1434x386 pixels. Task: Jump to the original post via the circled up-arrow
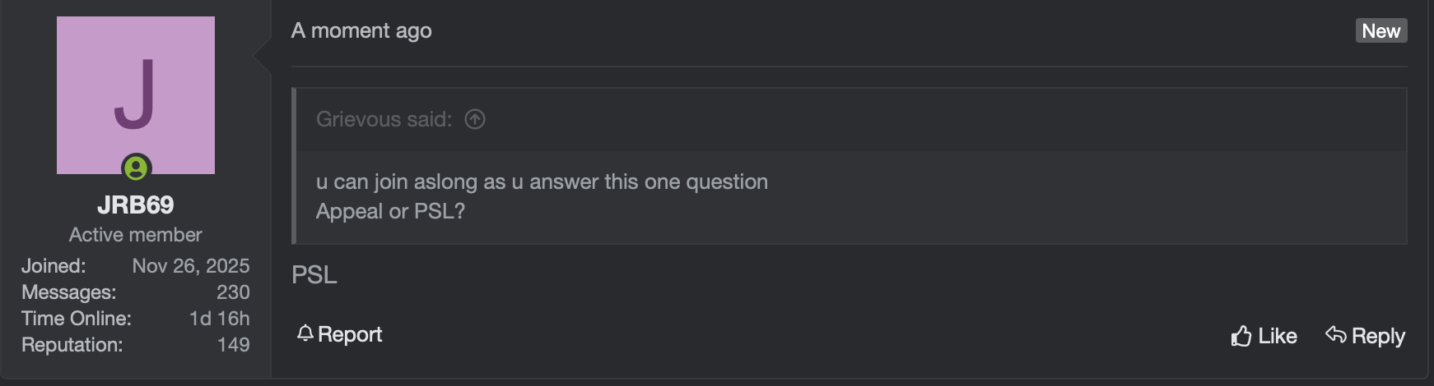(475, 119)
